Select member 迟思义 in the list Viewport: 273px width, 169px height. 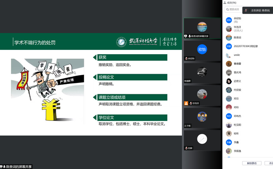[237, 81]
